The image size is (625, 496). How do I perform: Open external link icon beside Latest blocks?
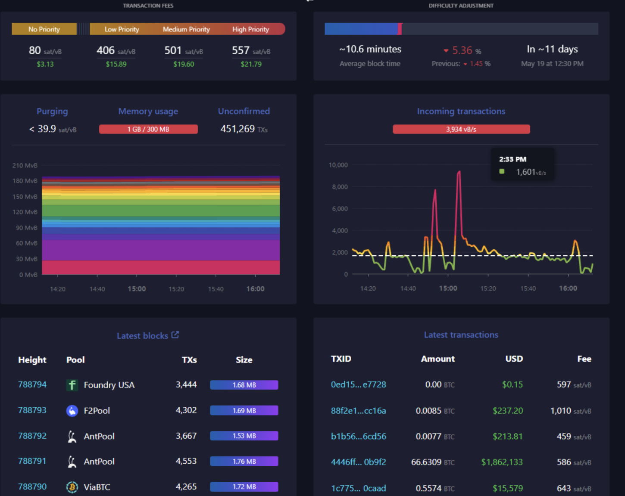(x=175, y=335)
